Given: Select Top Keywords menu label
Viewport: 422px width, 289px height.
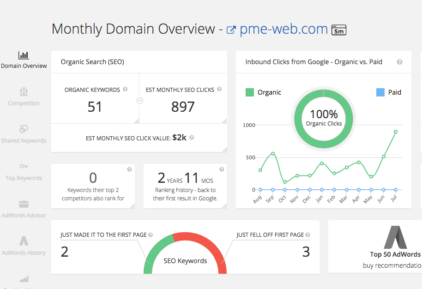Looking at the screenshot, I should 24,178.
